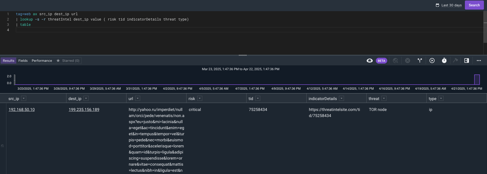Open the risk column dropdown arrow

[200, 98]
